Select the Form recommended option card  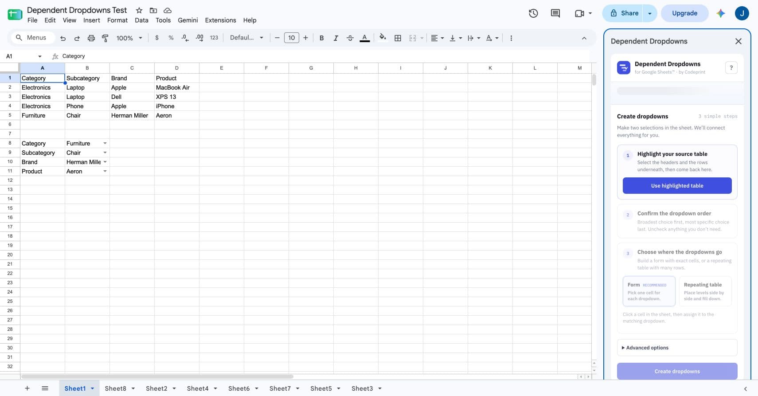coord(649,291)
